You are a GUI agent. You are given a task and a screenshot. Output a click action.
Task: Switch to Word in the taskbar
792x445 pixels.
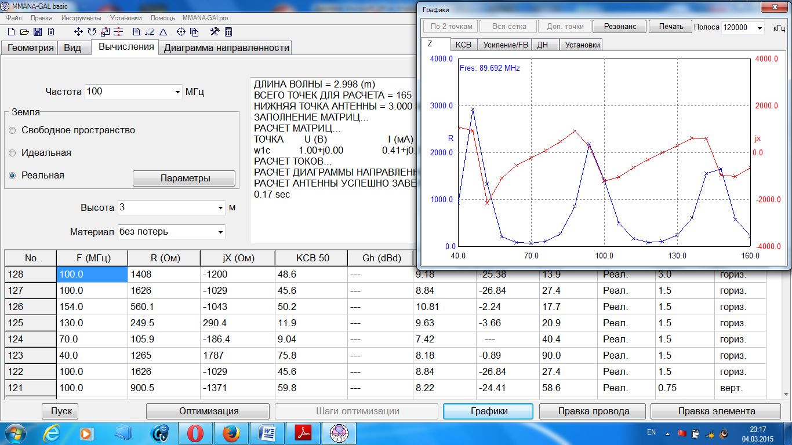[267, 433]
